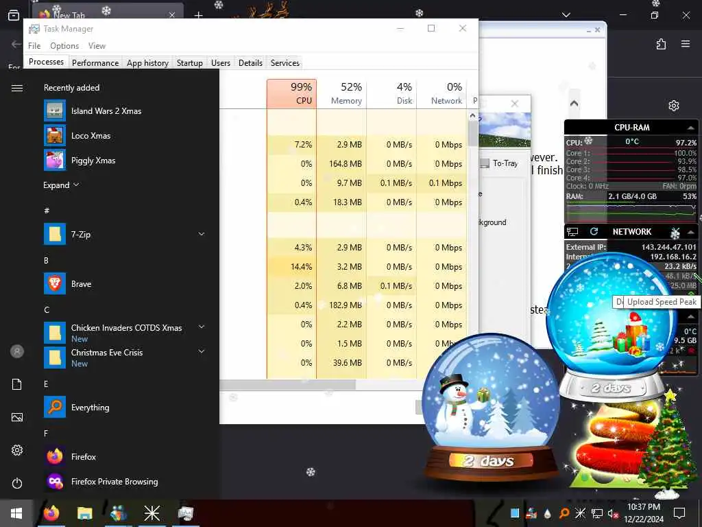The image size is (702, 527).
Task: Click the computer icon in NETWORK widget
Action: pos(572,232)
